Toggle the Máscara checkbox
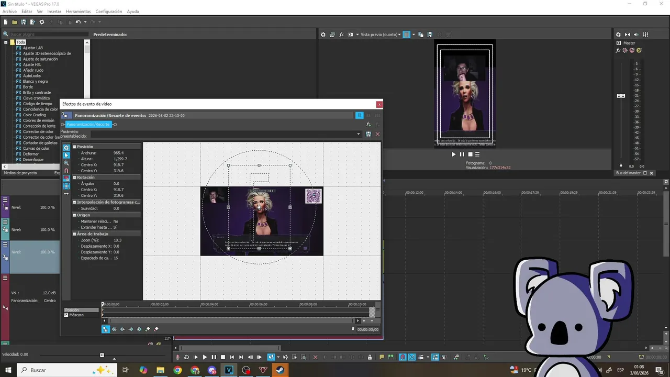670x377 pixels. (66, 315)
